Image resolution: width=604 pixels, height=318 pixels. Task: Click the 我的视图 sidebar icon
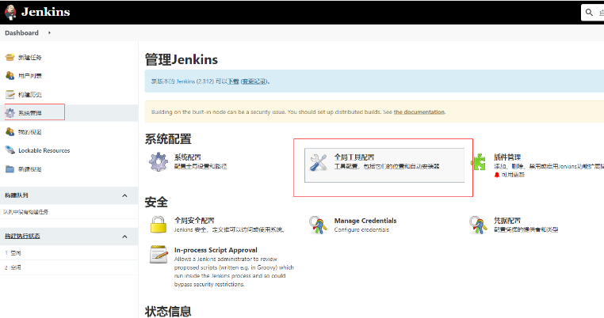(10, 131)
